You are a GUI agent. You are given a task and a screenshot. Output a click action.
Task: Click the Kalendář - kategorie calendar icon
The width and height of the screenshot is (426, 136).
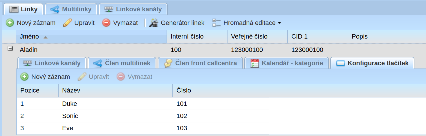(254, 63)
